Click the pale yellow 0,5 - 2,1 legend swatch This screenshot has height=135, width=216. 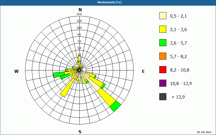pos(163,16)
